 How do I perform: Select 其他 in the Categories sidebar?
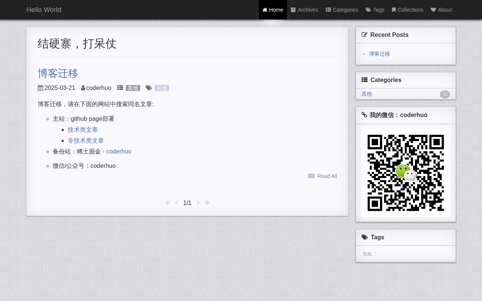[367, 94]
